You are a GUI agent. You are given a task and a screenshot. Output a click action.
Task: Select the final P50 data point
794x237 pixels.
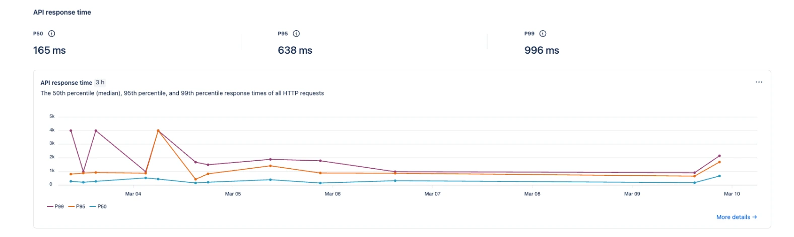pos(719,176)
